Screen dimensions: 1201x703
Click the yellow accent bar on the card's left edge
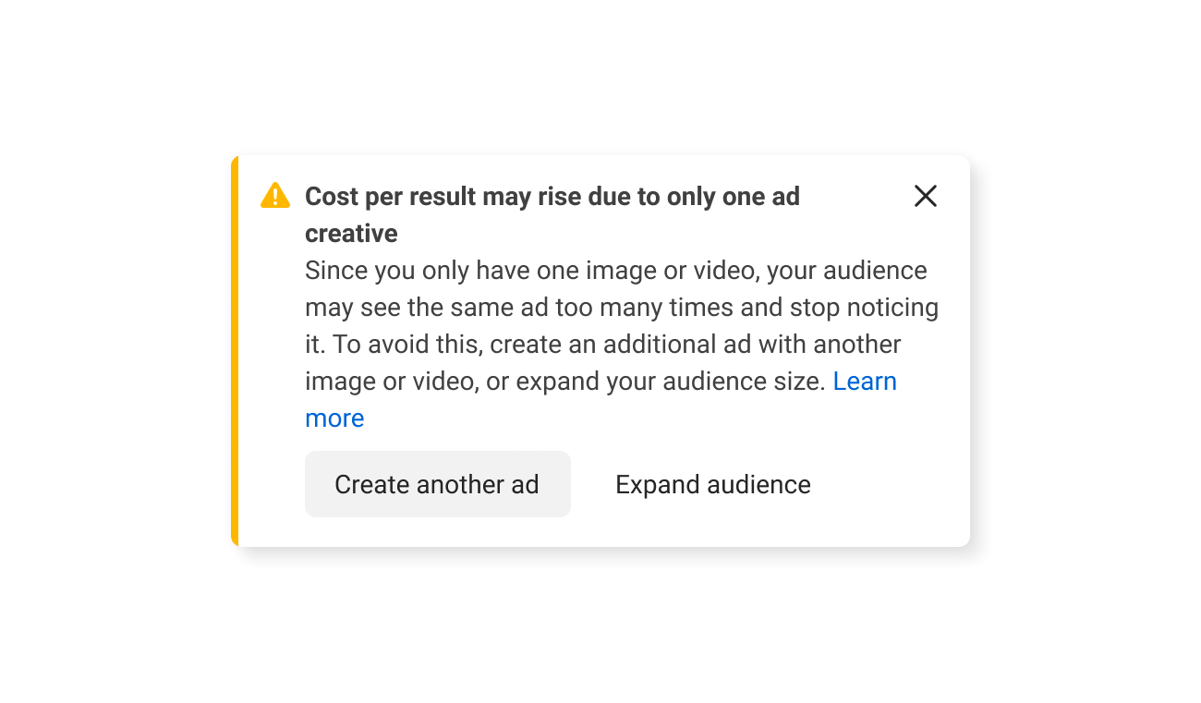click(235, 351)
